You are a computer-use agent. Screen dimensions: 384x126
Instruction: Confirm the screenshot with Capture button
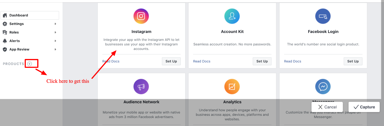tap(364, 107)
